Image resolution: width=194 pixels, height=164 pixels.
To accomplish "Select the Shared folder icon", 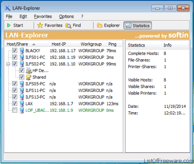I will [29, 77].
